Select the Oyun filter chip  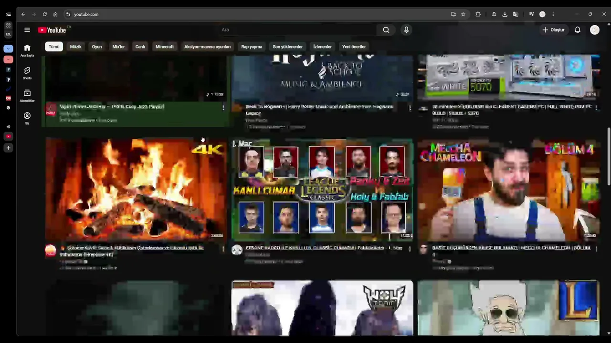coord(97,47)
